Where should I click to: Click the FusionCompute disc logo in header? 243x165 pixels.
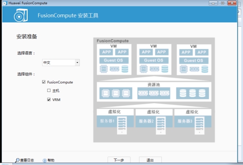pyautogui.click(x=21, y=15)
